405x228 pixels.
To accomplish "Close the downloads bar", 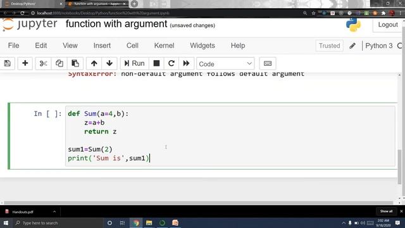I will click(401, 211).
